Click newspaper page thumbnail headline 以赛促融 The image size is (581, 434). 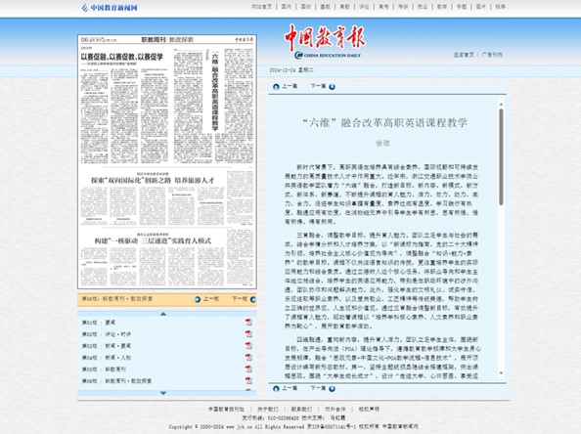coord(122,57)
